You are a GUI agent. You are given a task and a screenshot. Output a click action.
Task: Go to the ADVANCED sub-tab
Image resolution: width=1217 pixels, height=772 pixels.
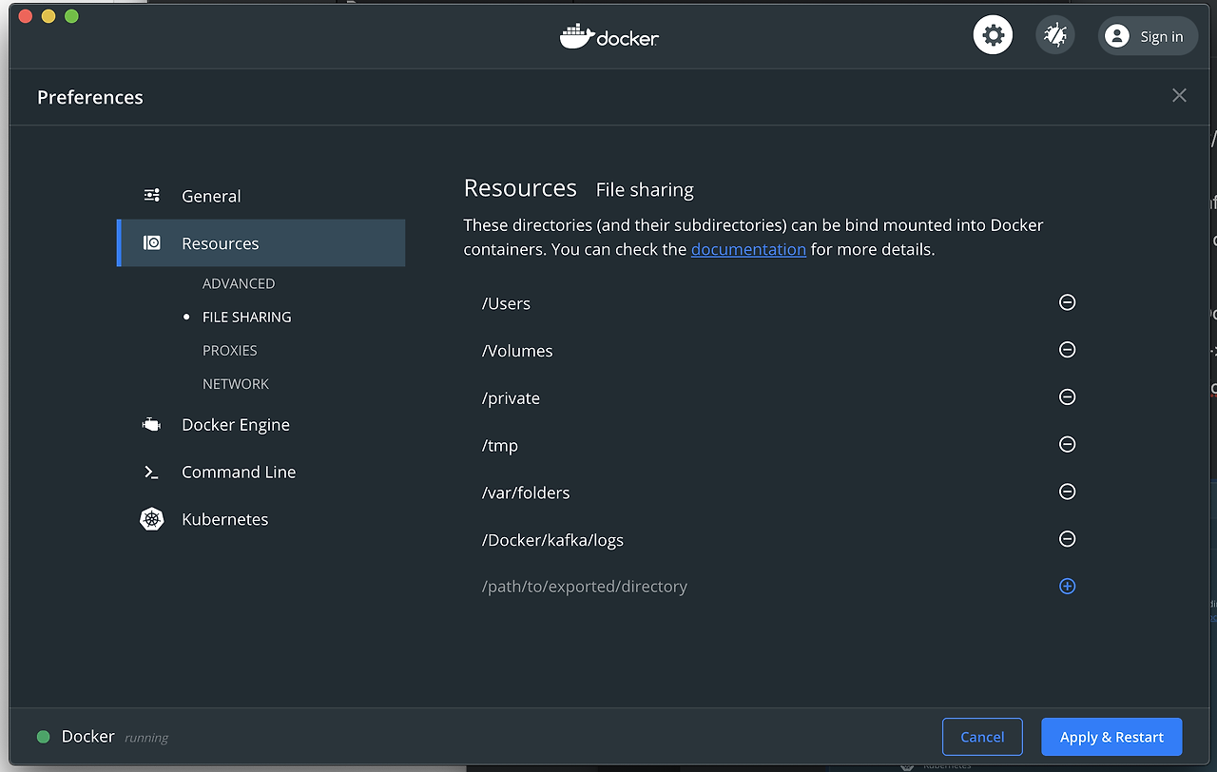tap(239, 283)
